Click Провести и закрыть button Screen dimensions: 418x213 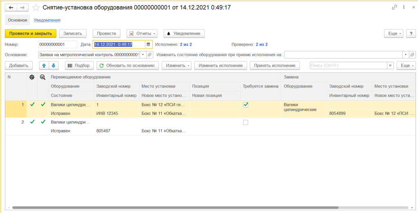31,33
